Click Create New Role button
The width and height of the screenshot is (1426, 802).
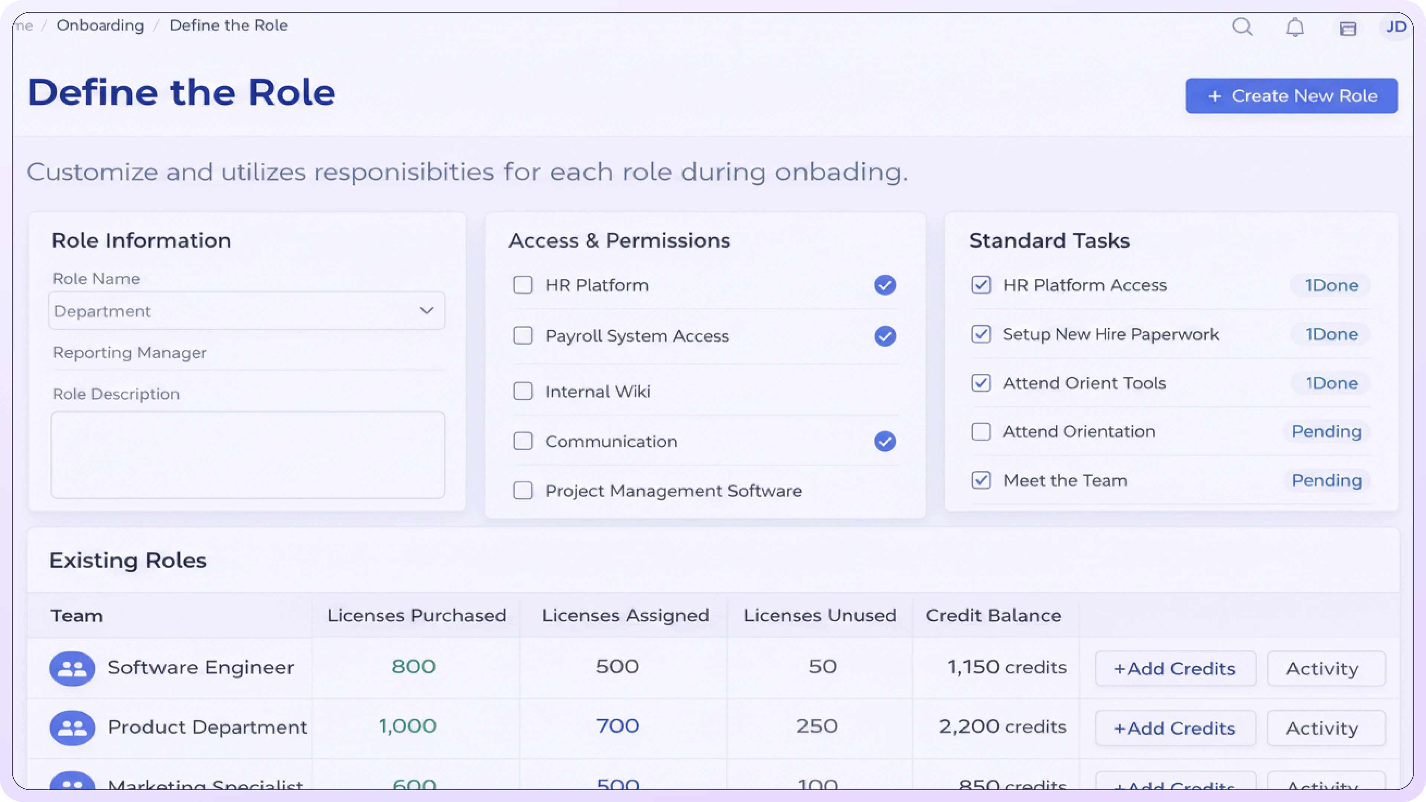(1291, 96)
